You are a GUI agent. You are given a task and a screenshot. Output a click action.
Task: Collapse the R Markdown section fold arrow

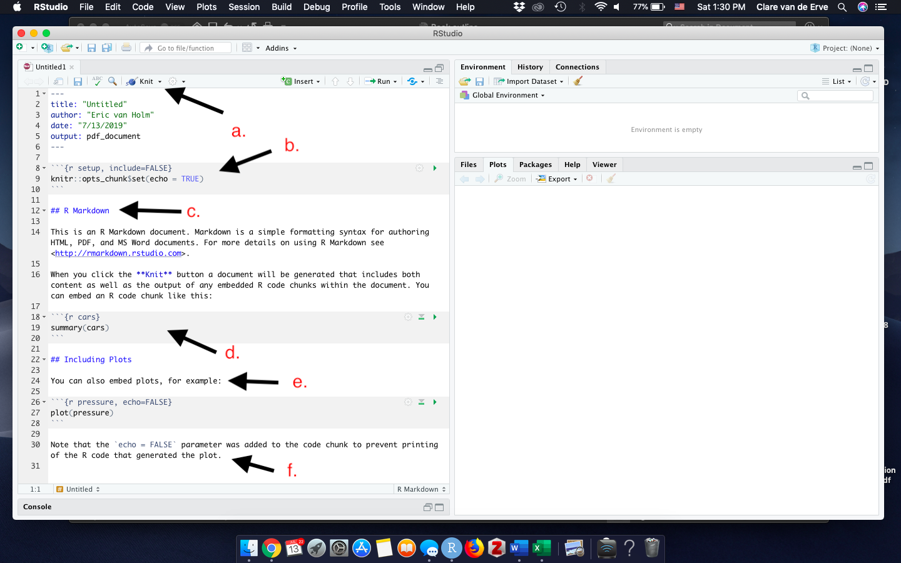44,211
